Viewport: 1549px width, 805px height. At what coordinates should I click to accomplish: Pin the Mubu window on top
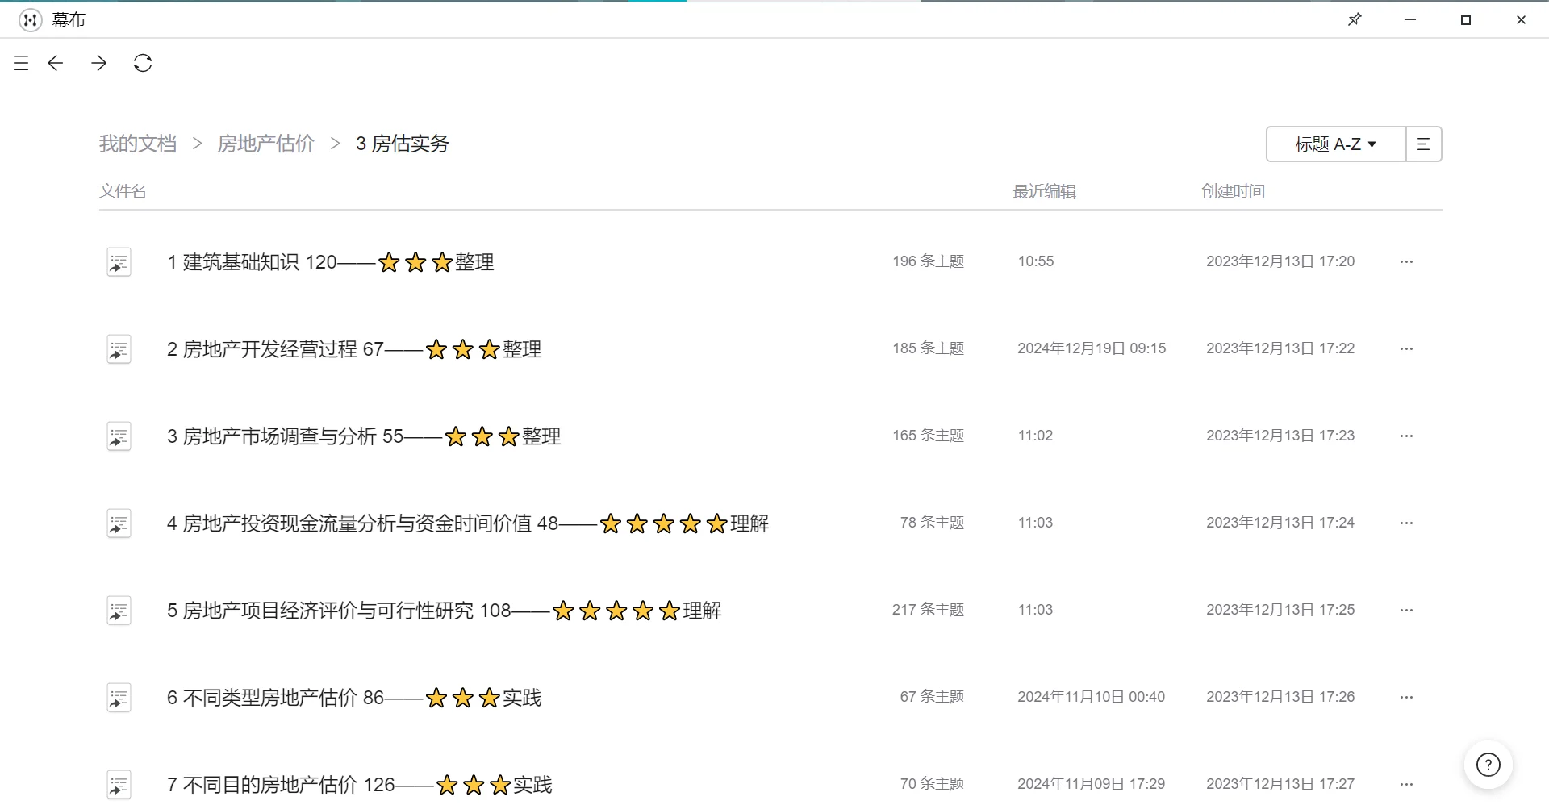1355,19
